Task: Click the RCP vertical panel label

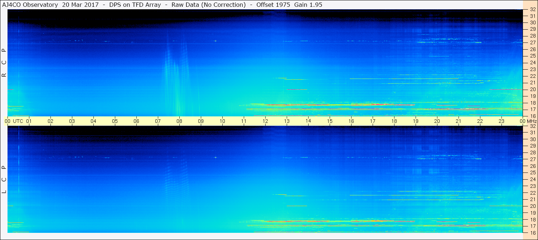Action: [x=4, y=63]
